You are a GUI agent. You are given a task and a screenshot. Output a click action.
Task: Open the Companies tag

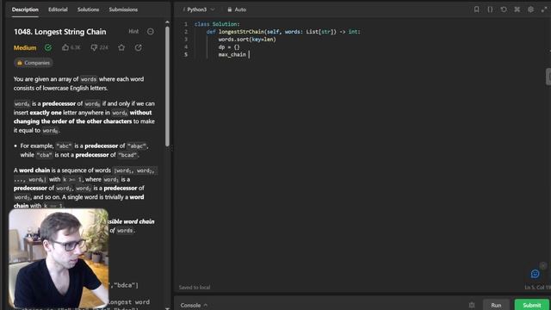[34, 63]
